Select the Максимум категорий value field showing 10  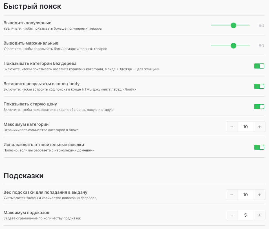click(x=245, y=127)
